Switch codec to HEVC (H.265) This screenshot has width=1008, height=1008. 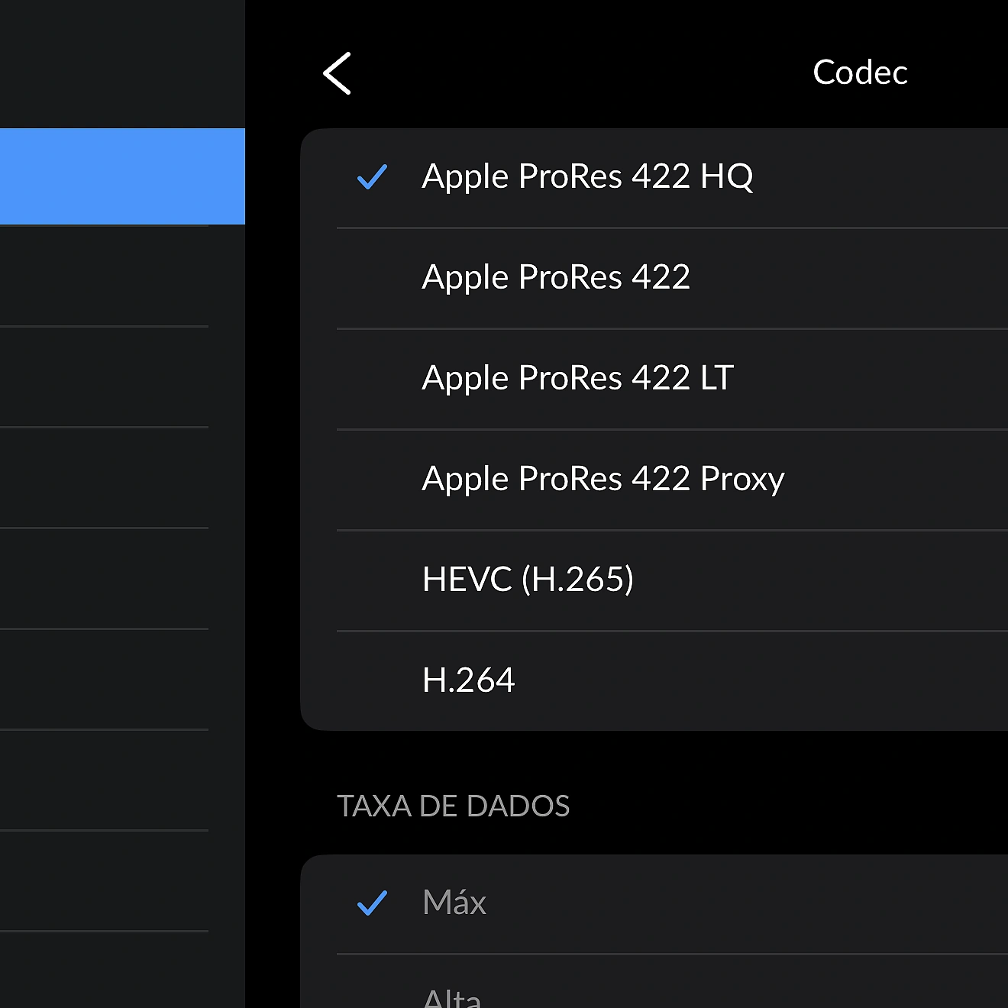528,580
